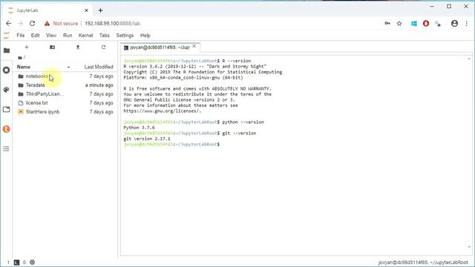Close the JupyterLab browser tab
Viewport: 475px width, 267px height.
click(x=86, y=10)
